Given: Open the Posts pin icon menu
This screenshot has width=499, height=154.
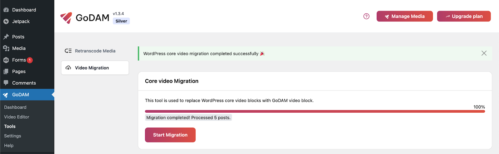Looking at the screenshot, I should 6,37.
